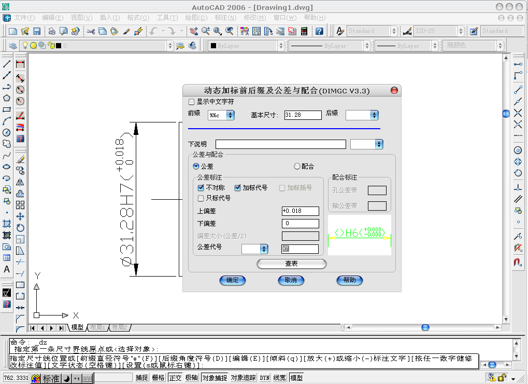Select the Mirror modify tool
This screenshot has width=528, height=384.
coord(20,182)
